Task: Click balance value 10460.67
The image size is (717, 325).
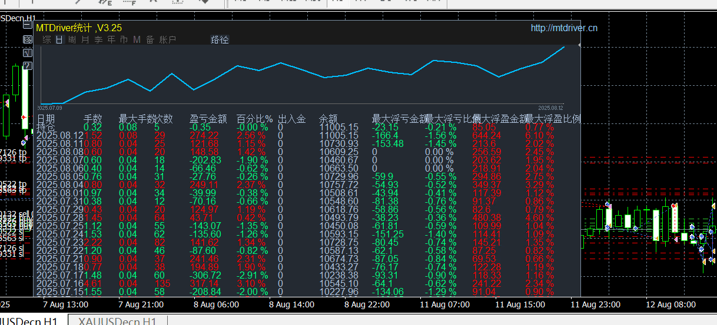Action: (338, 160)
